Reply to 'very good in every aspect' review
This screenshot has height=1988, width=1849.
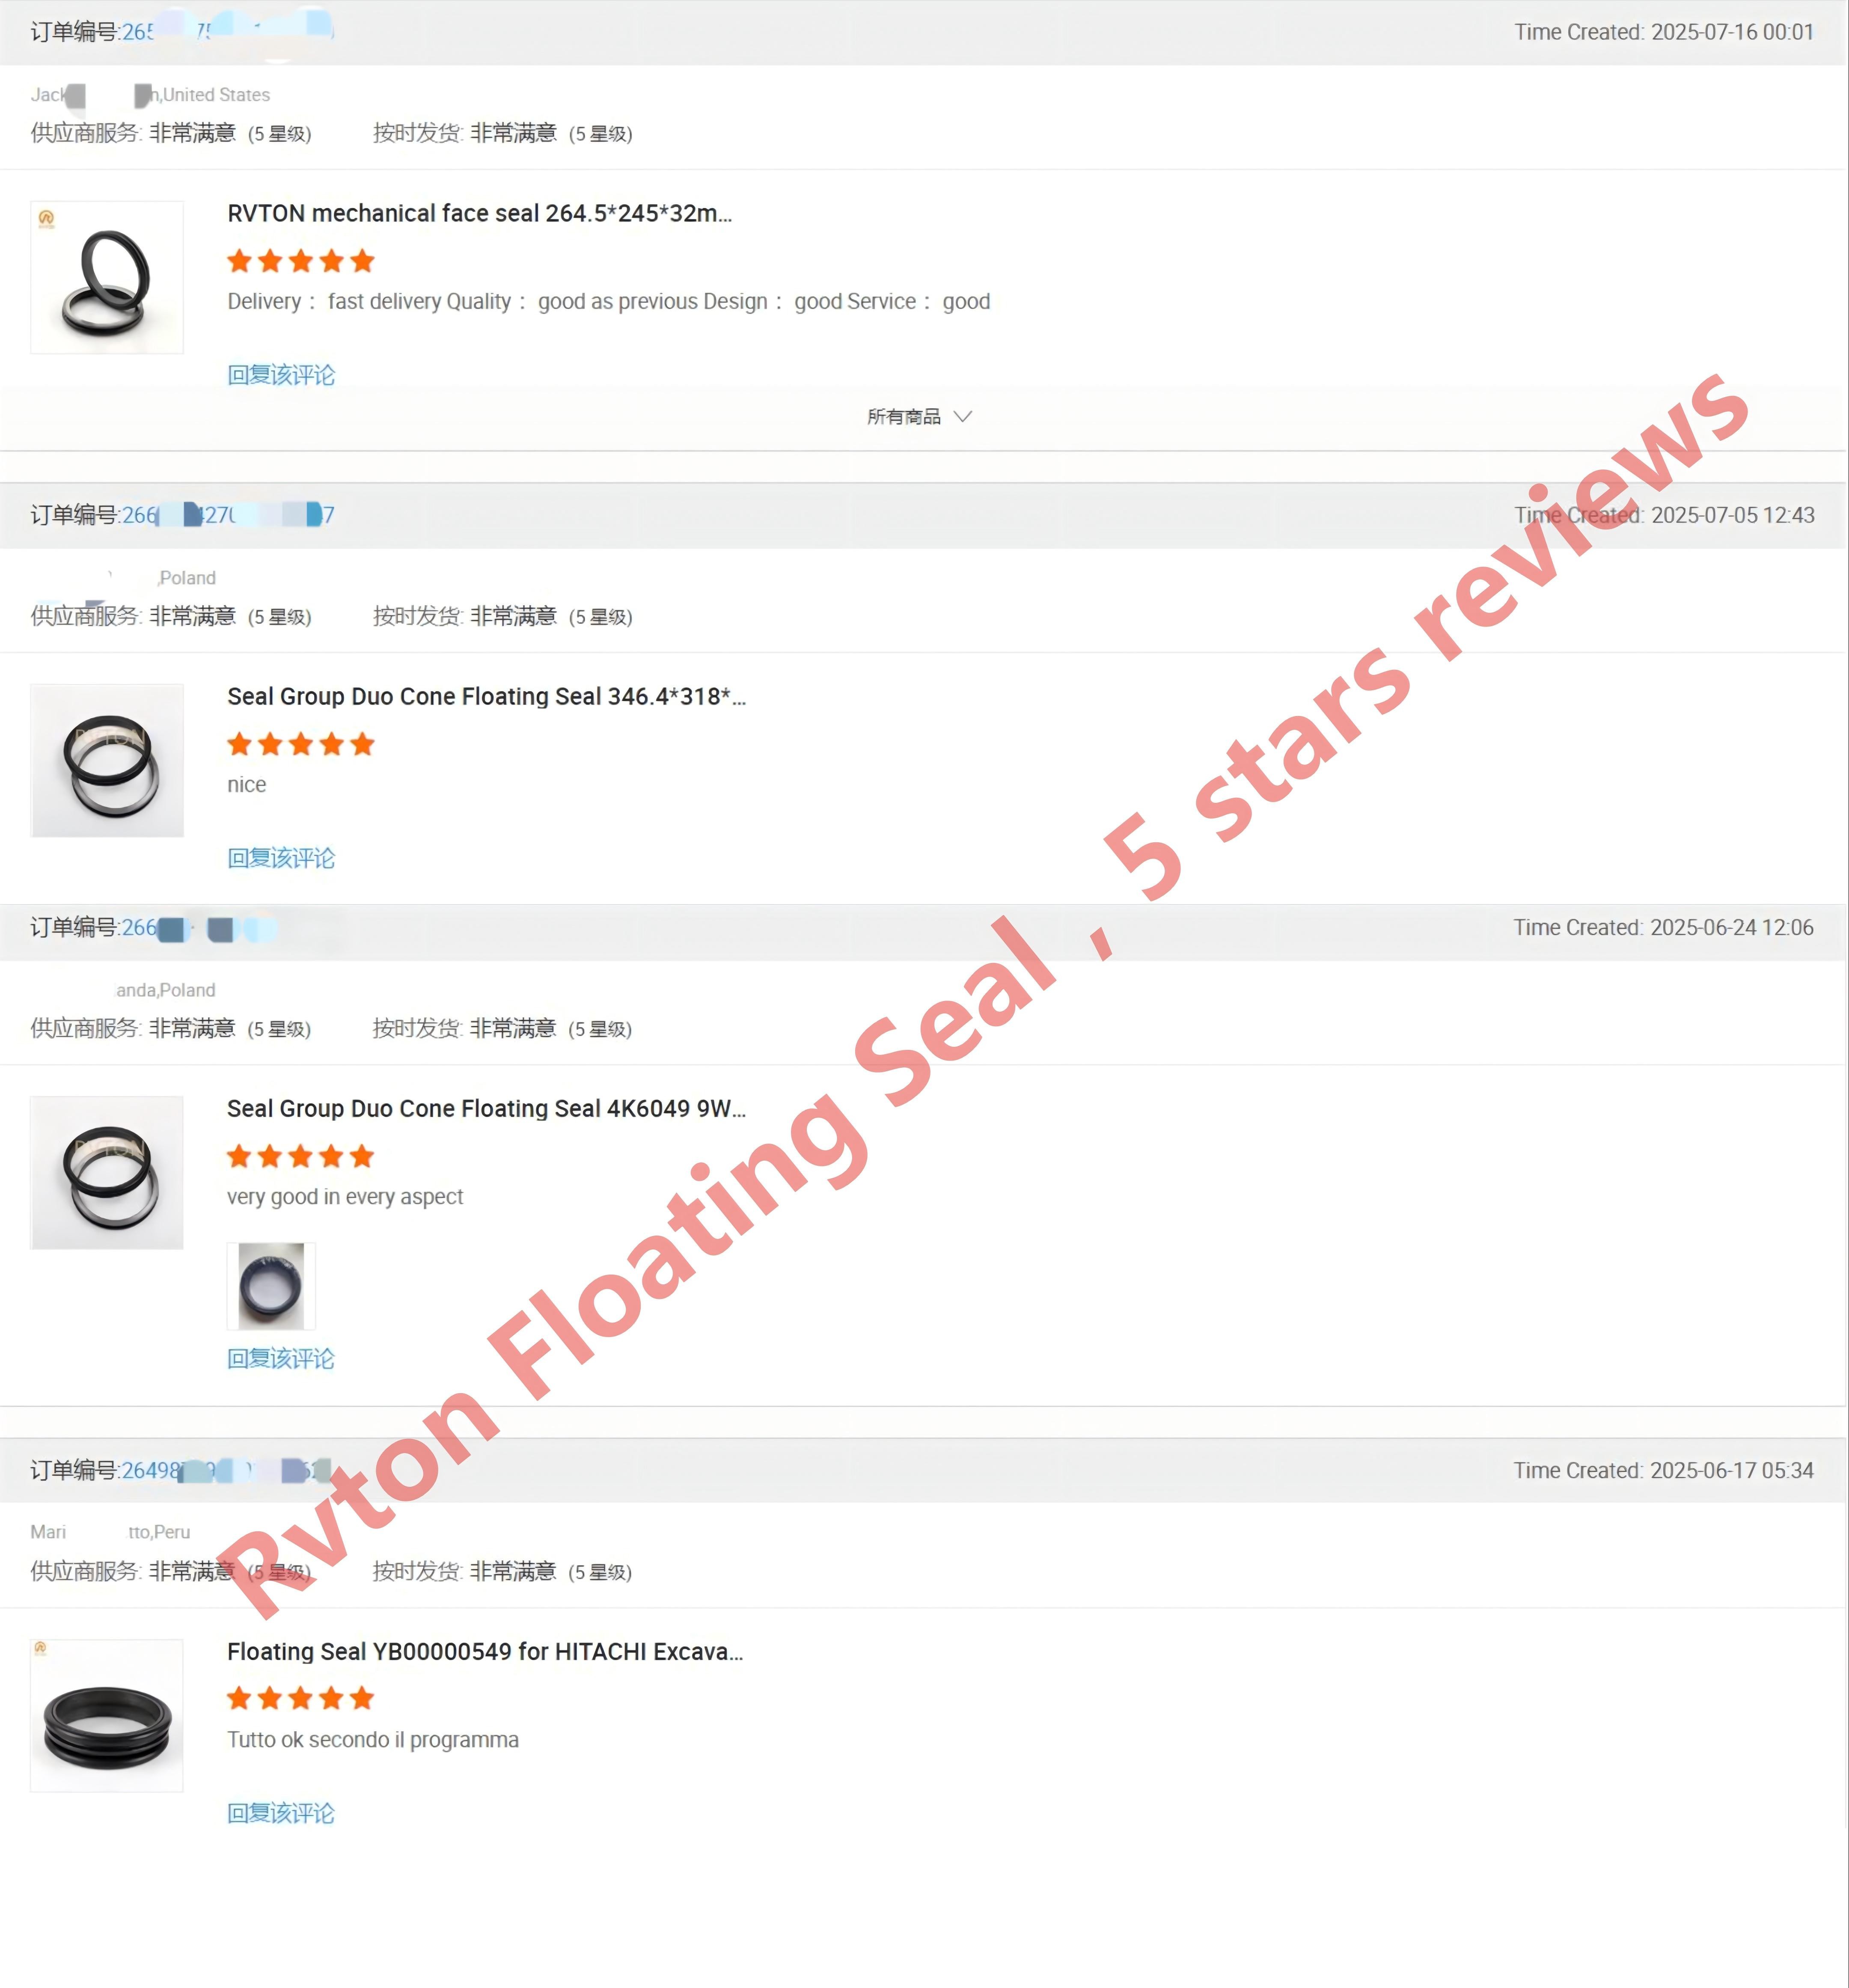[x=281, y=1358]
